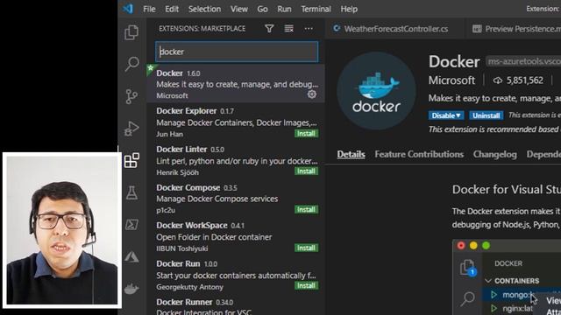This screenshot has height=315, width=561.
Task: Open the Explorer view in activity bar
Action: [131, 32]
